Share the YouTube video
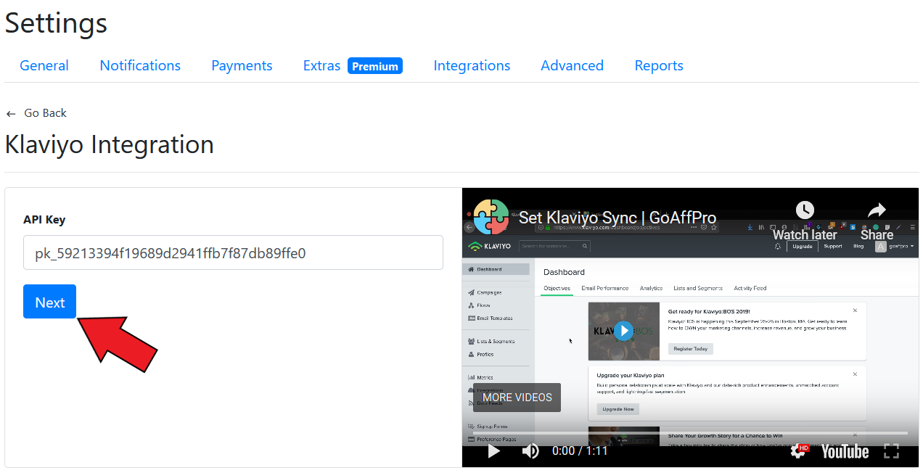The image size is (923, 473). coord(877,221)
